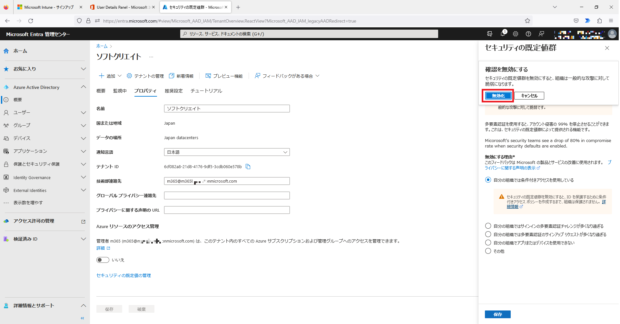Viewport: 620px width, 324px height.
Task: Go back to the previous browser page
Action: [x=7, y=21]
